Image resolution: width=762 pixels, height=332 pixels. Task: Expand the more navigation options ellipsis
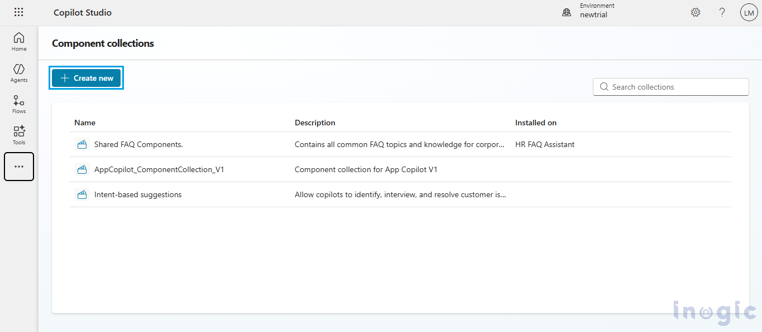pos(18,166)
